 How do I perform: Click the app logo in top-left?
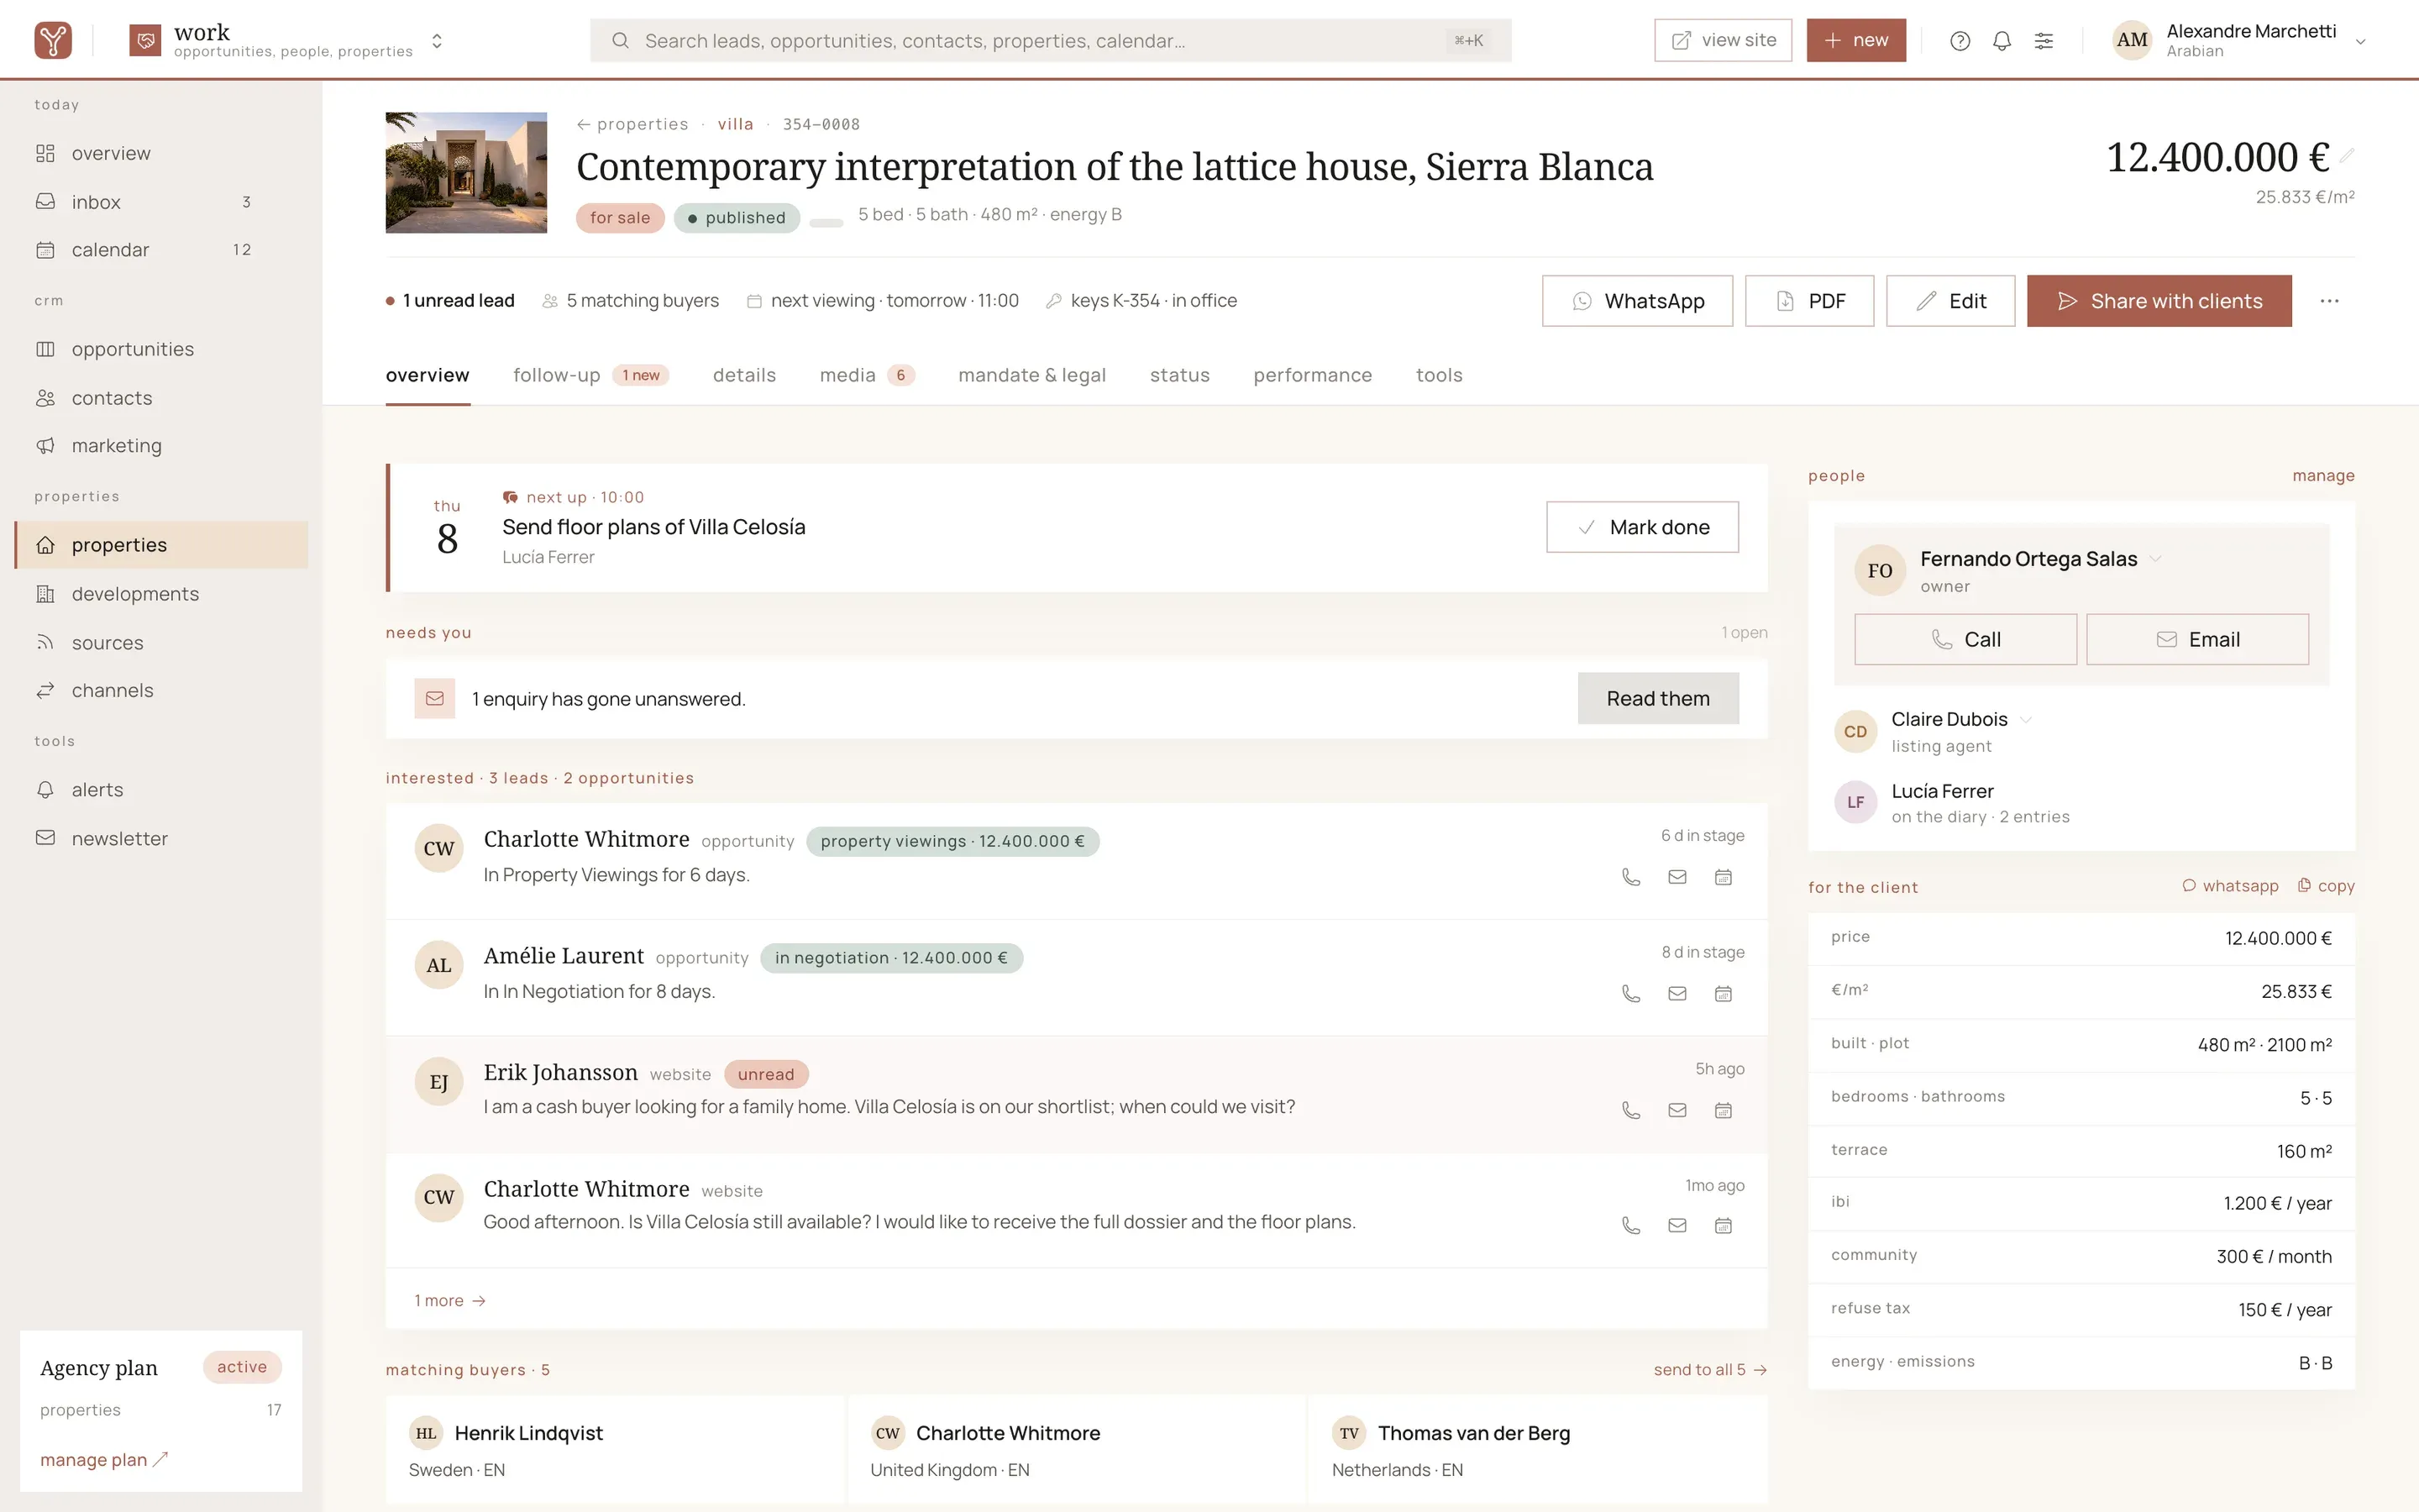[53, 40]
